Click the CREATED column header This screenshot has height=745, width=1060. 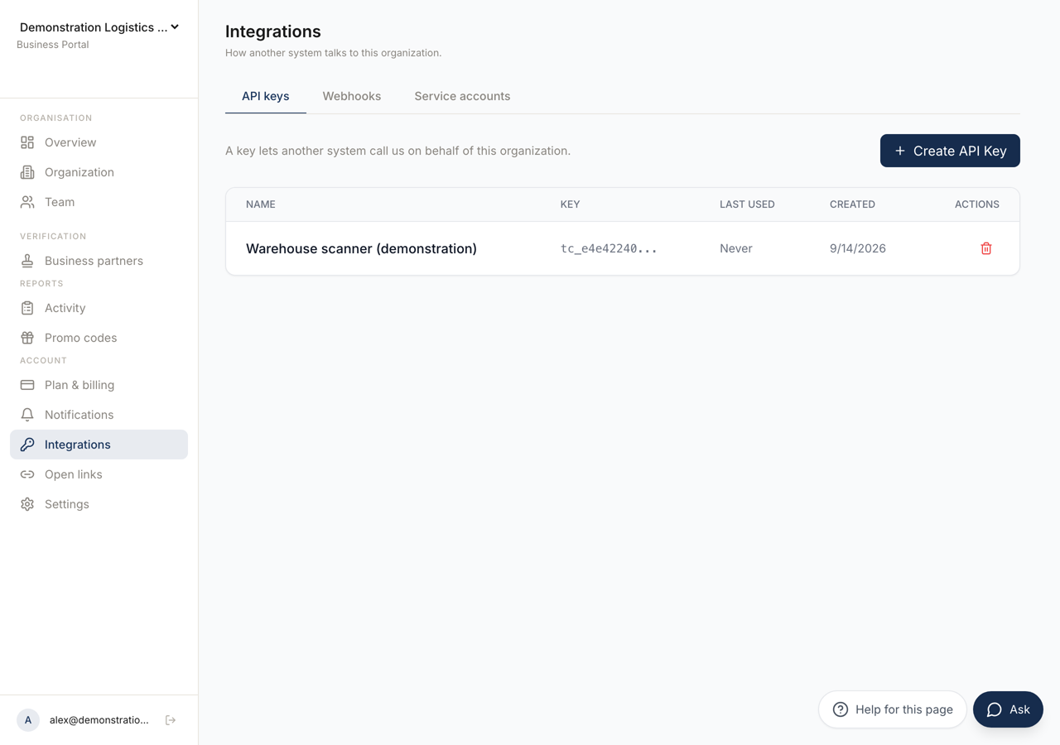(x=852, y=204)
